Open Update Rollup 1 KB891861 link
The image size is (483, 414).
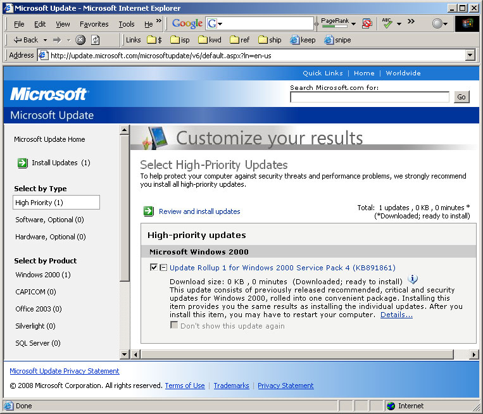(x=282, y=268)
